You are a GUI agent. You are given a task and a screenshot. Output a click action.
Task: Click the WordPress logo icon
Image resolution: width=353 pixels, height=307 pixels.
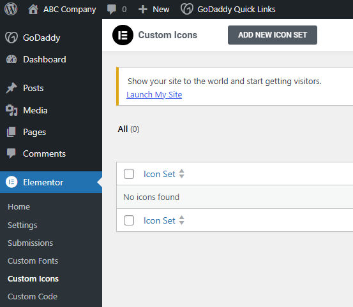(x=11, y=9)
